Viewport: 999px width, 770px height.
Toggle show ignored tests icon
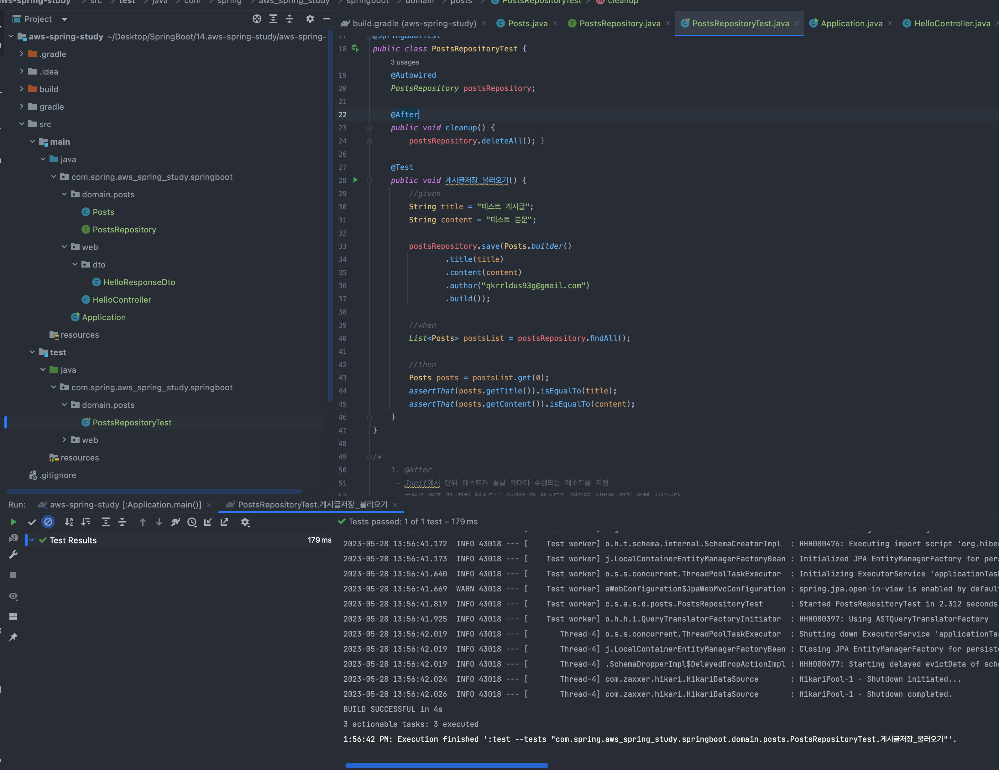pyautogui.click(x=48, y=522)
